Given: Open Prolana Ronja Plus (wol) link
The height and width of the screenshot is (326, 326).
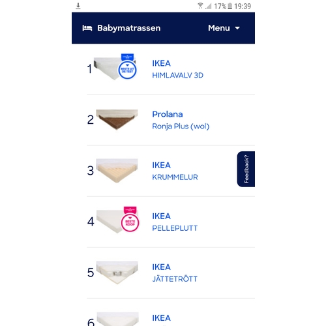Looking at the screenshot, I should [x=181, y=120].
